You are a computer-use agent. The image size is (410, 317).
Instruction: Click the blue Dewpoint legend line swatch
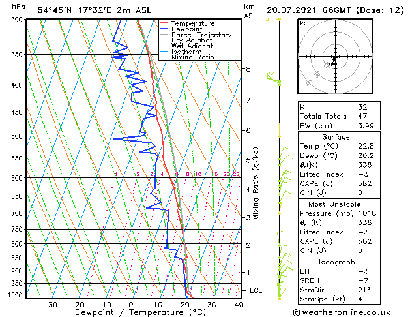pyautogui.click(x=164, y=29)
